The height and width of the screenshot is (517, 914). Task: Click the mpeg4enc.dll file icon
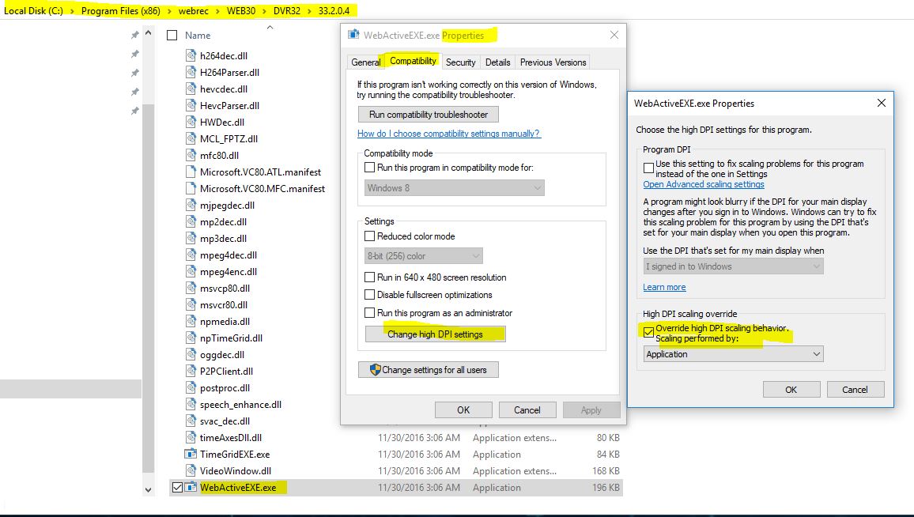tap(191, 272)
